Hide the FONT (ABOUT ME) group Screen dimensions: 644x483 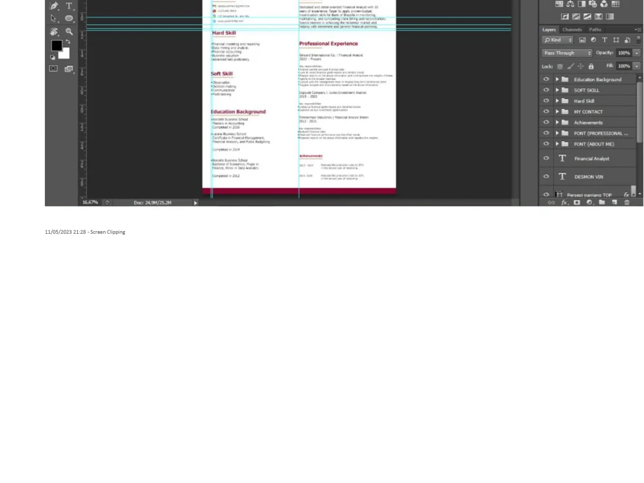click(x=546, y=144)
